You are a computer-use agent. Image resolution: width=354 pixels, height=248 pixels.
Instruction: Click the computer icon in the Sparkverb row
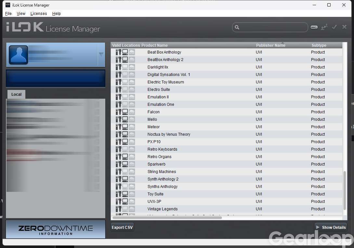pos(125,164)
